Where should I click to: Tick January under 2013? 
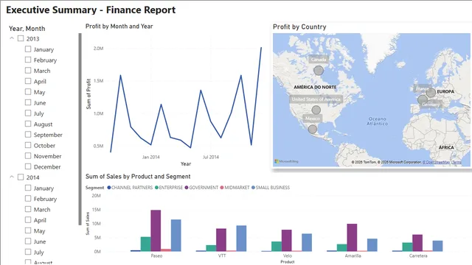click(x=28, y=49)
